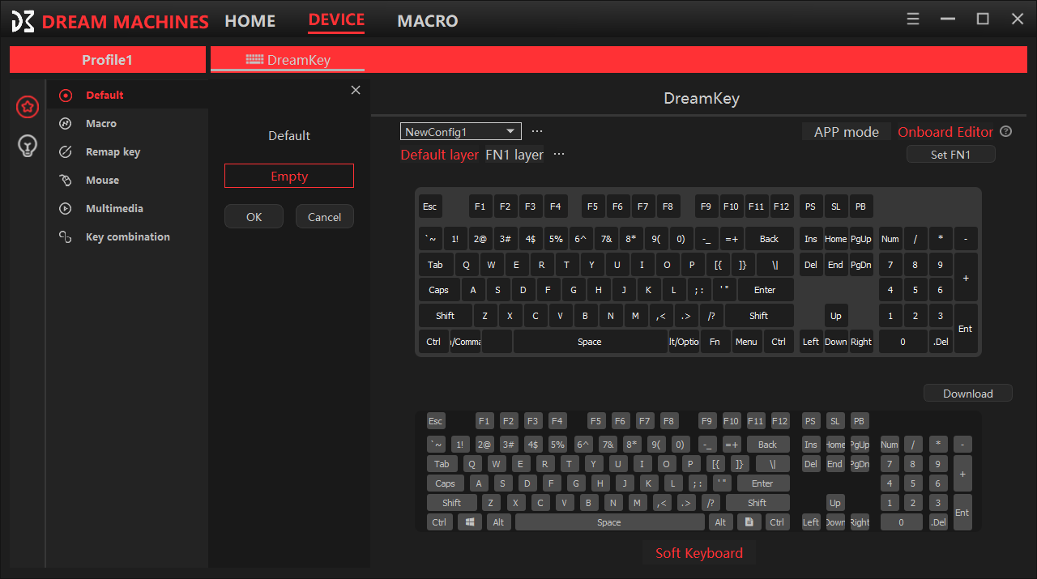
Task: Click the F1 key on soft keyboard
Action: click(484, 421)
